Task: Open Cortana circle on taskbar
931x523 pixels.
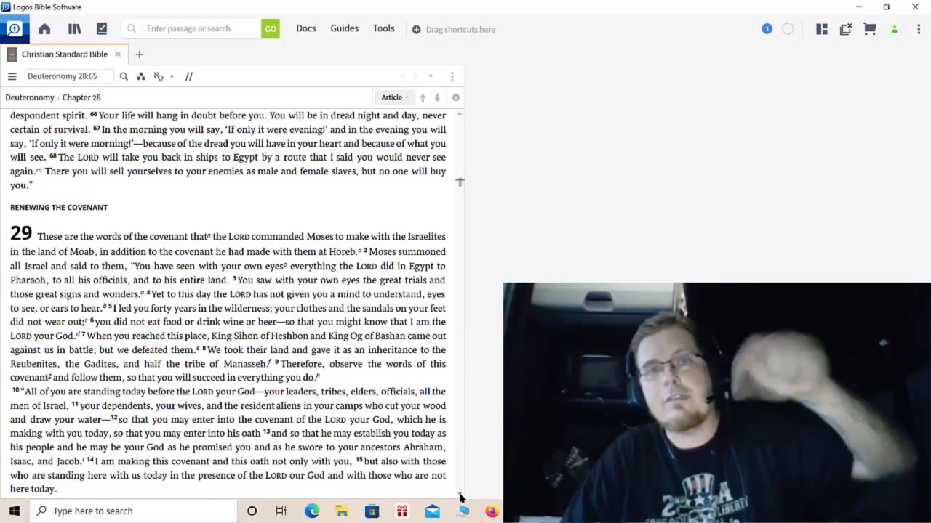Action: coord(252,511)
